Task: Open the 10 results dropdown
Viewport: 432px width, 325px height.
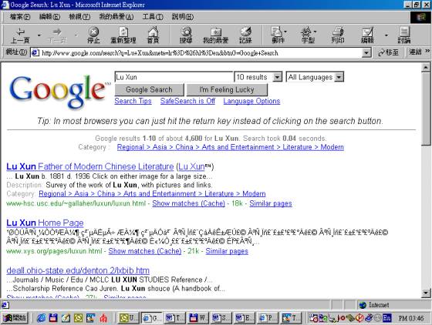Action: (277, 77)
